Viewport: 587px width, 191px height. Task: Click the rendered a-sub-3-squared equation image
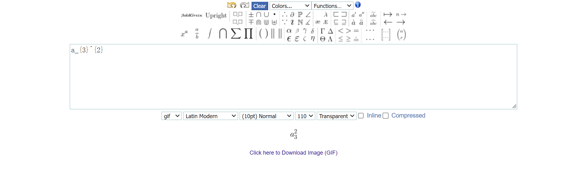293,134
